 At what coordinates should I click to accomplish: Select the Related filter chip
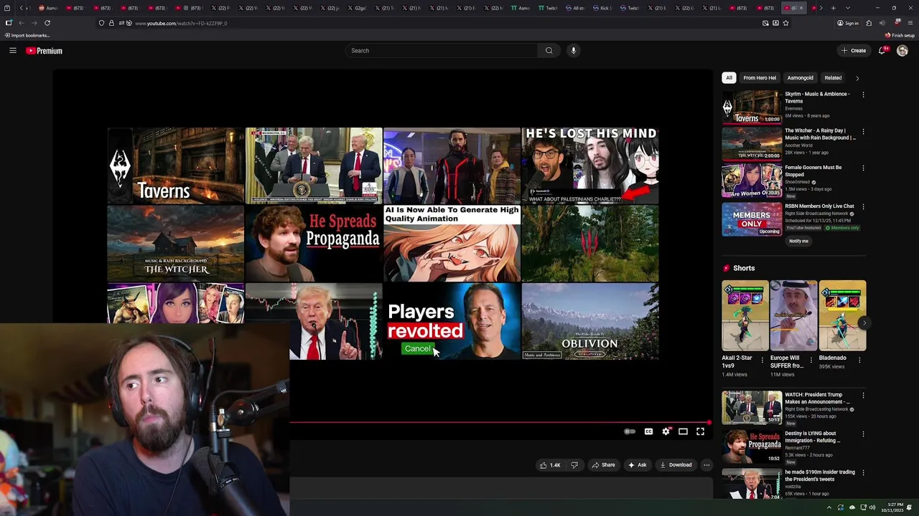[833, 78]
